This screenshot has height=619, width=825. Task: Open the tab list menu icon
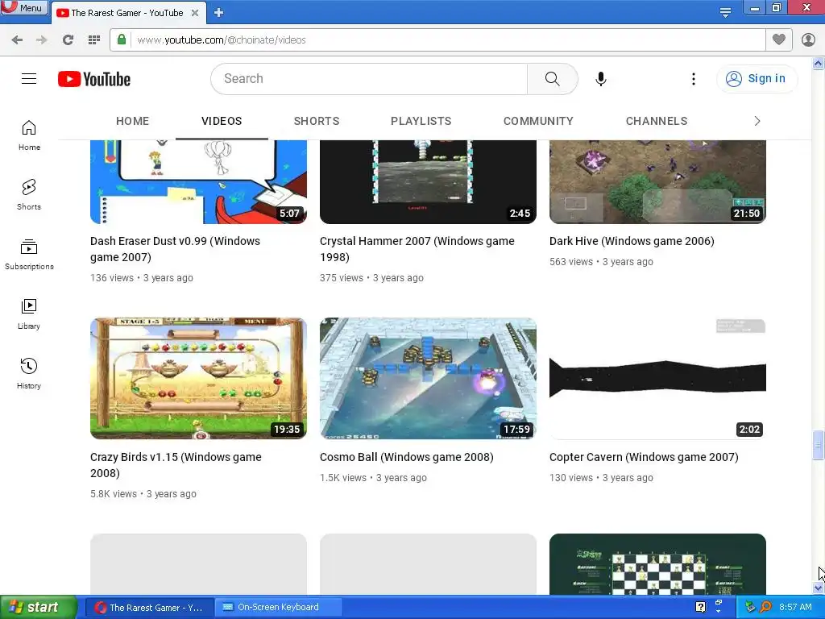pos(725,12)
